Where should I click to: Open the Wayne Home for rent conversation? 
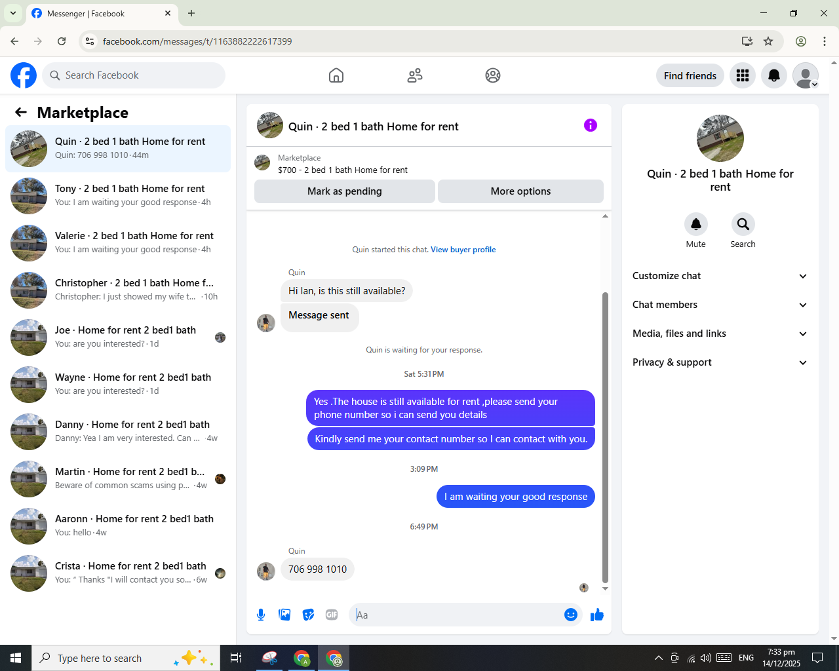pyautogui.click(x=118, y=384)
